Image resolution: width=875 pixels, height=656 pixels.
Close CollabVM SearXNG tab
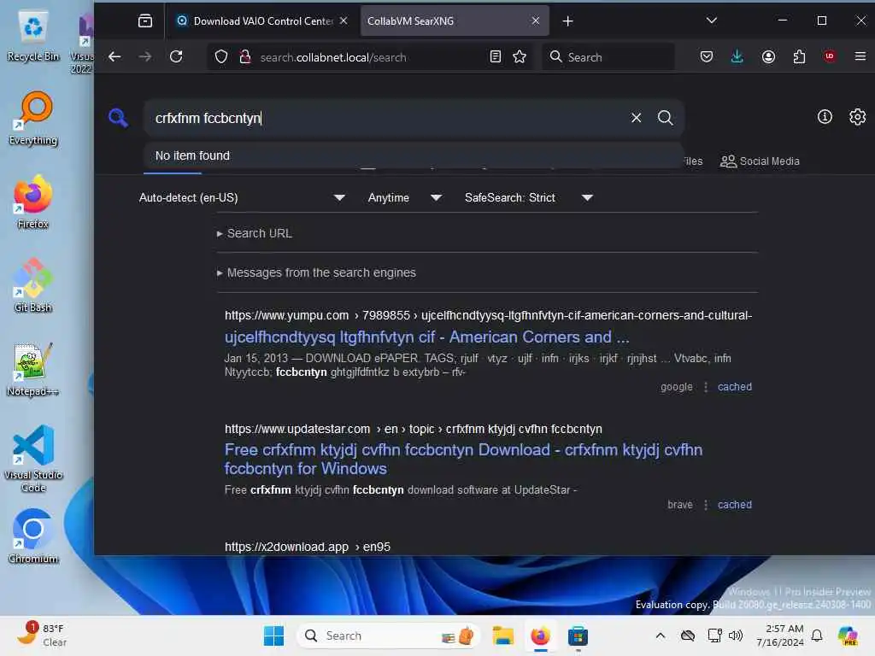(x=536, y=20)
